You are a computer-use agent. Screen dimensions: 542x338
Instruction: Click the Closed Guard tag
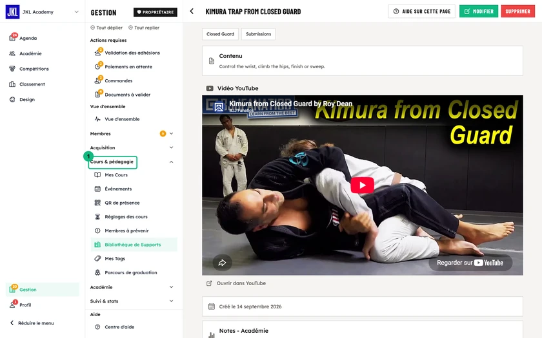220,33
